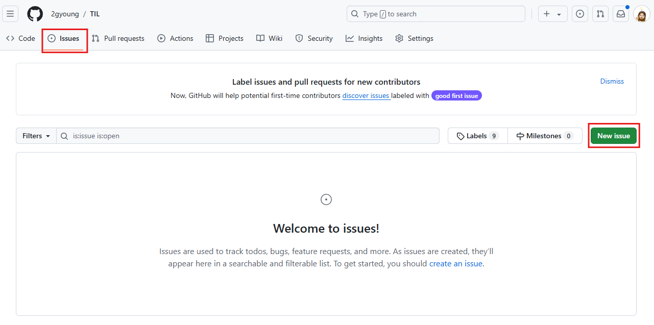Image resolution: width=654 pixels, height=325 pixels.
Task: Open the hamburger navigation menu
Action: (x=10, y=14)
